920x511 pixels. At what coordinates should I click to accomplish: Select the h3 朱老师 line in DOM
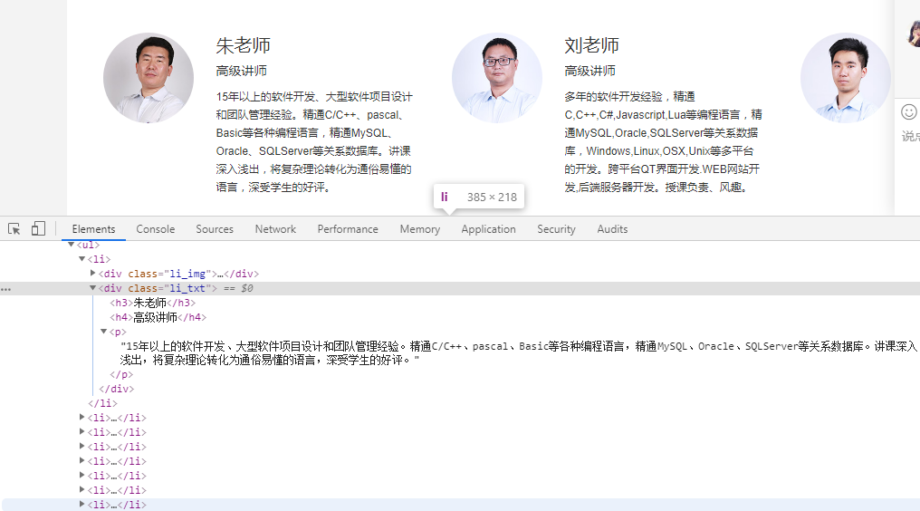(x=152, y=303)
